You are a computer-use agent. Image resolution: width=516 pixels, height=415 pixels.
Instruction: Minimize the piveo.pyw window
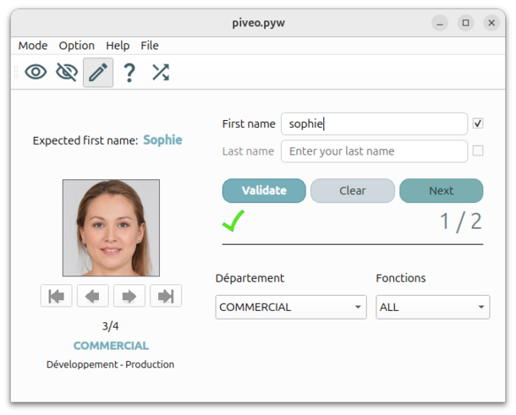(x=440, y=23)
